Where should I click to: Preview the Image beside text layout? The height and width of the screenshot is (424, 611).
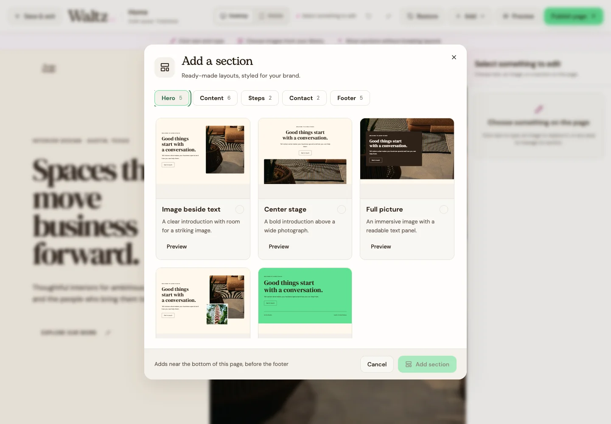(x=177, y=247)
